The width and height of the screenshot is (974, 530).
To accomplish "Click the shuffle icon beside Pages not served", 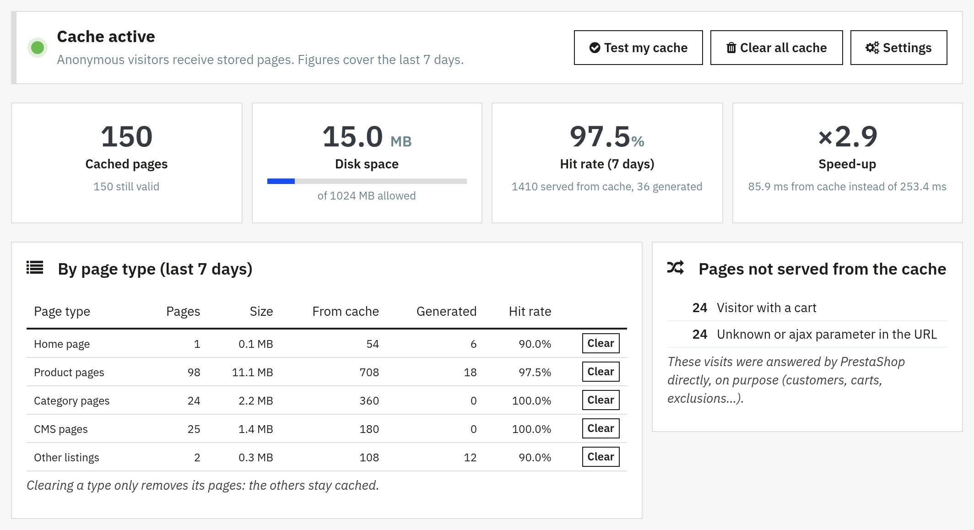I will point(676,268).
